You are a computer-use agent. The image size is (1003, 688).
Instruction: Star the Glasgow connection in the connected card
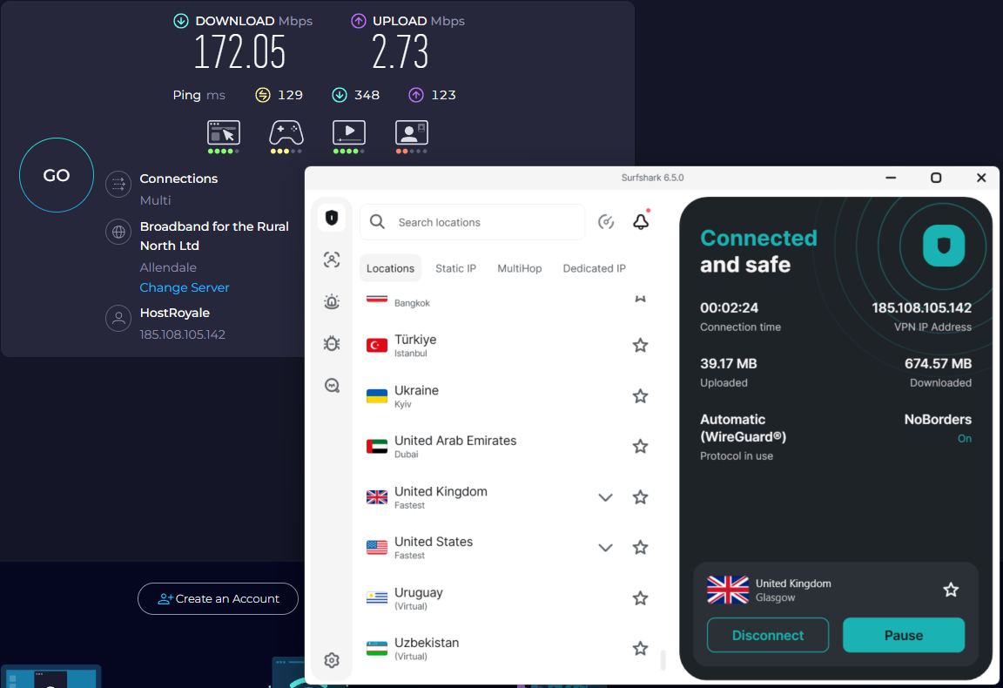pyautogui.click(x=951, y=589)
